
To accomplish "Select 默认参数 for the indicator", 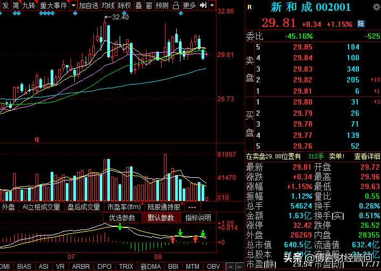I will click(x=161, y=218).
